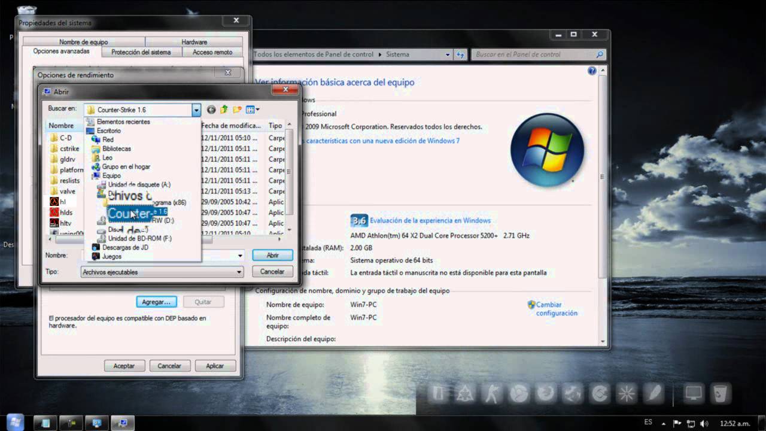Open the recycle bin dock icon

720,393
